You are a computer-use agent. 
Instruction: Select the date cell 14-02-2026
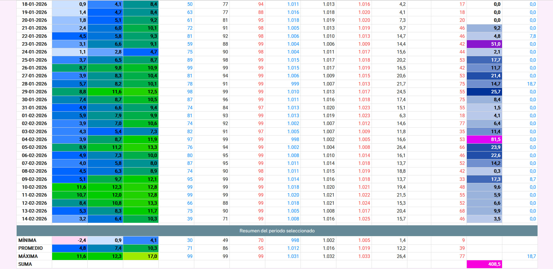click(x=34, y=219)
